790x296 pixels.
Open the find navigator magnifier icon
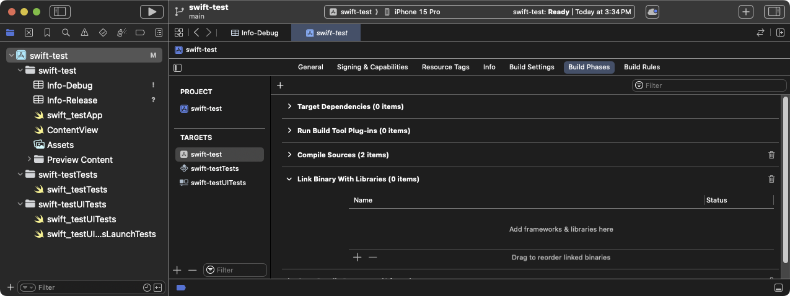click(66, 33)
